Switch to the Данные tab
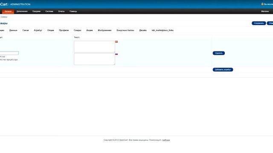273x153 pixels. coord(13,30)
